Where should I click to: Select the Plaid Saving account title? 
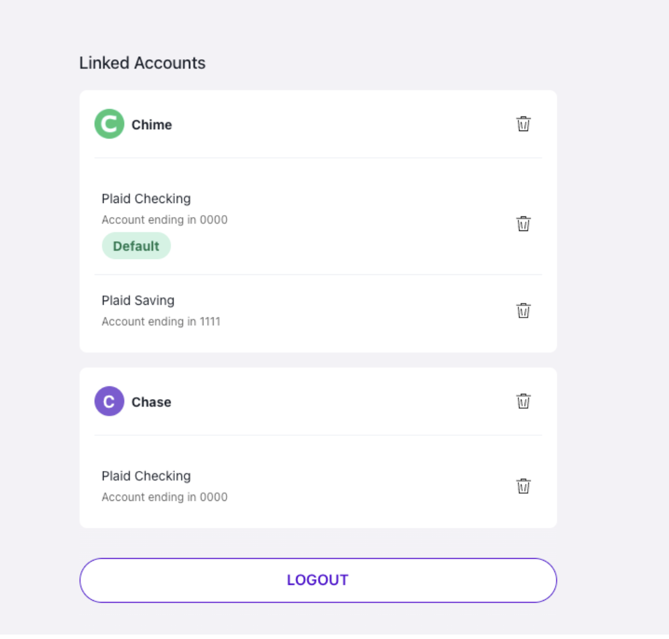pos(138,300)
